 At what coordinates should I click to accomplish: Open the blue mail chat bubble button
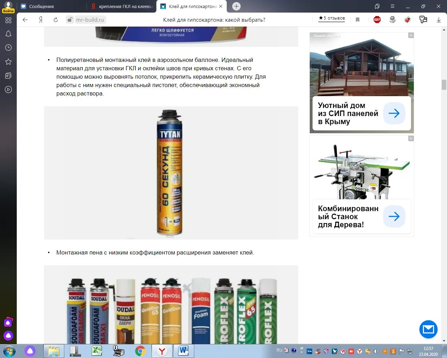428,329
